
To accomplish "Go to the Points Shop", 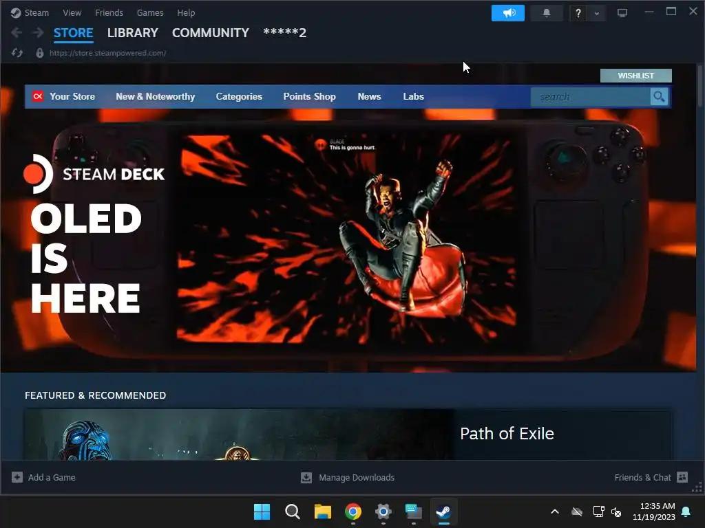I will 309,96.
